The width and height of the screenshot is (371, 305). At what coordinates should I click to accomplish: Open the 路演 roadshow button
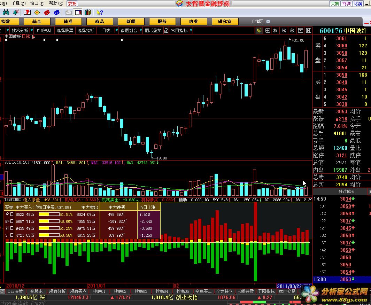(x=358, y=3)
